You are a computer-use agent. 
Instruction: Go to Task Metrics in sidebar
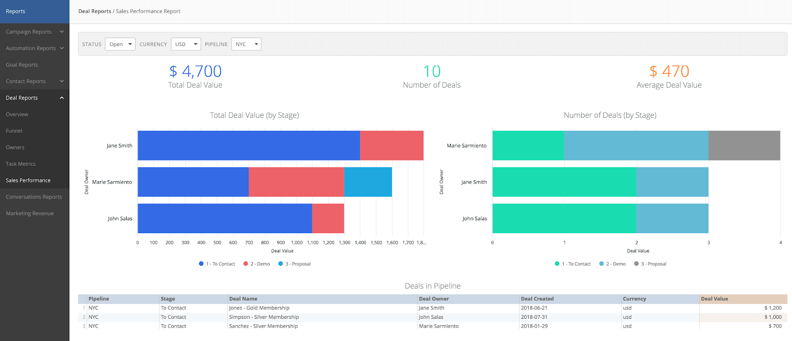[21, 164]
